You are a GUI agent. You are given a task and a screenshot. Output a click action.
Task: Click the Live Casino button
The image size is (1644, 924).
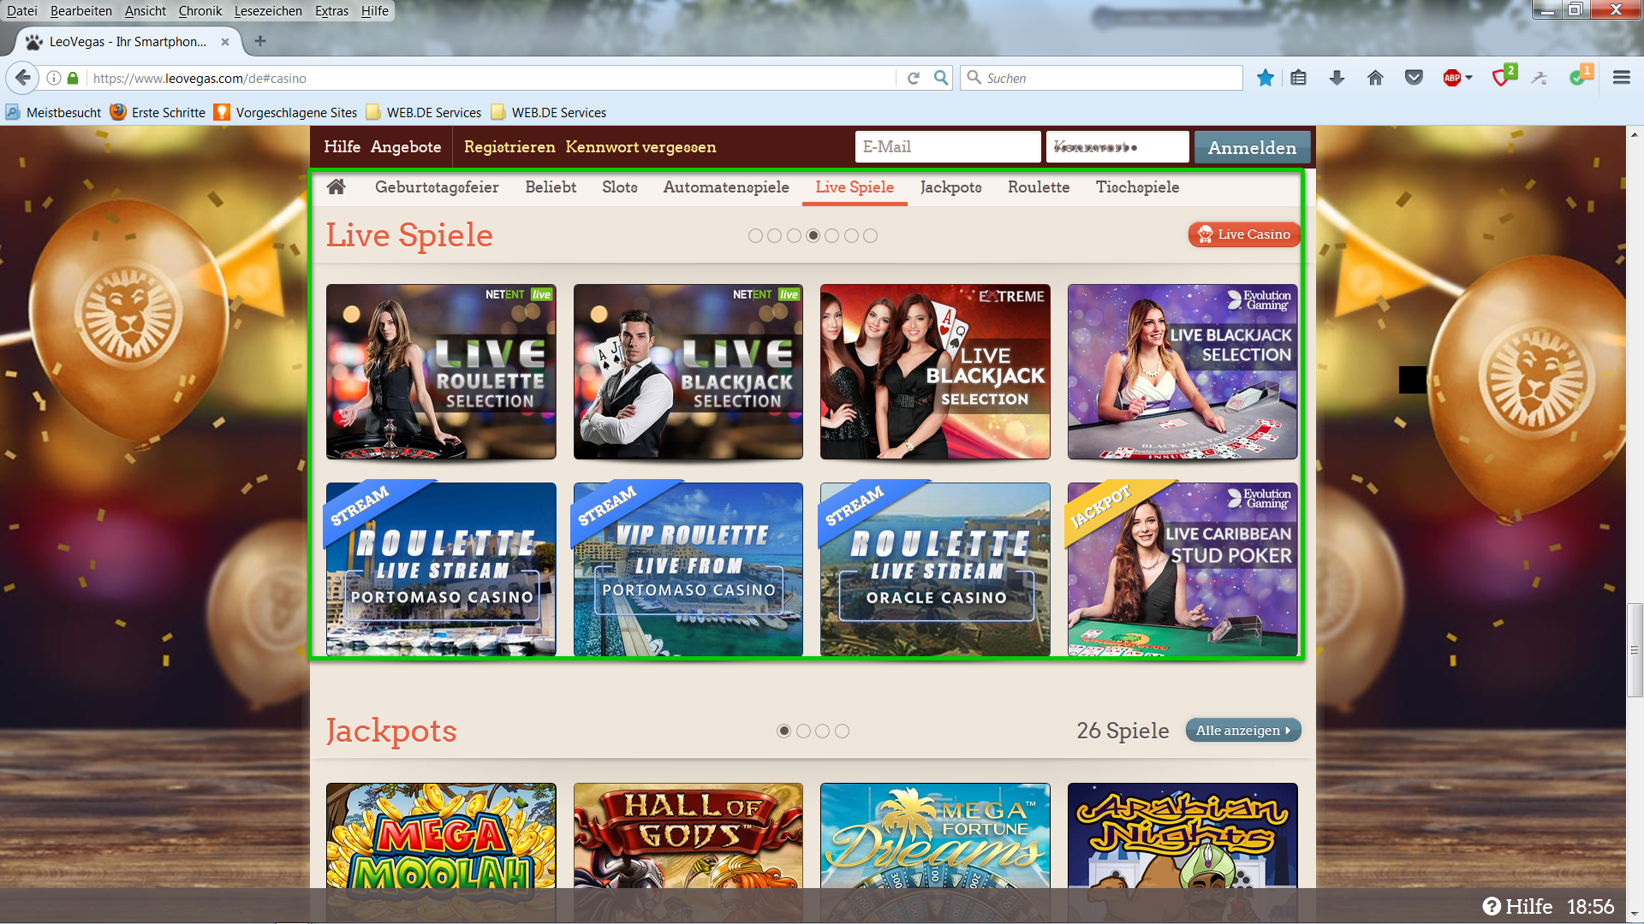(x=1244, y=234)
